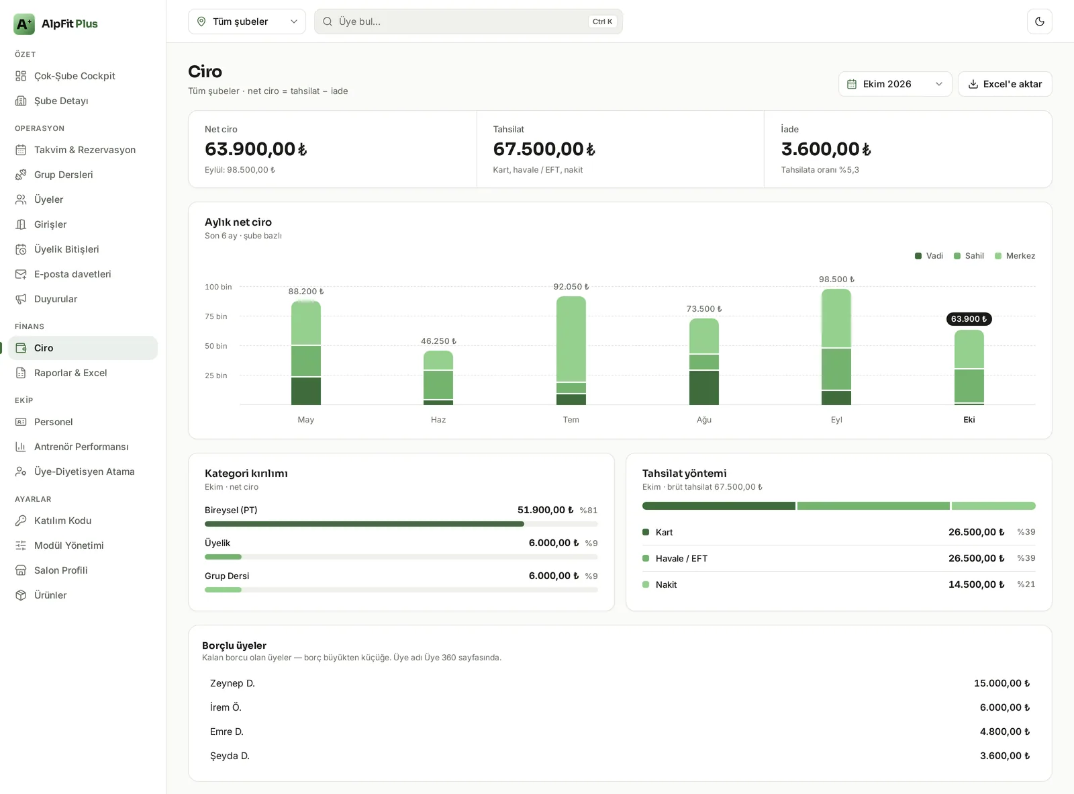The height and width of the screenshot is (794, 1074).
Task: Open Grup Dersleri icon in sidebar
Action: click(21, 175)
